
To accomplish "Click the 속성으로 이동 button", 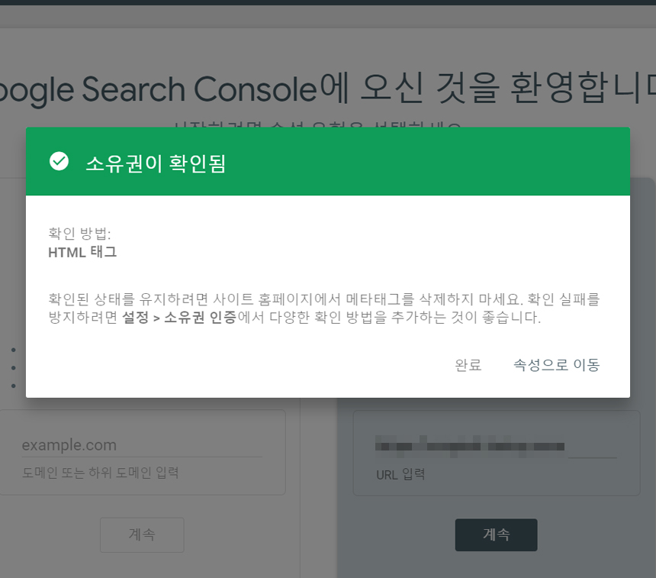I will click(x=556, y=365).
